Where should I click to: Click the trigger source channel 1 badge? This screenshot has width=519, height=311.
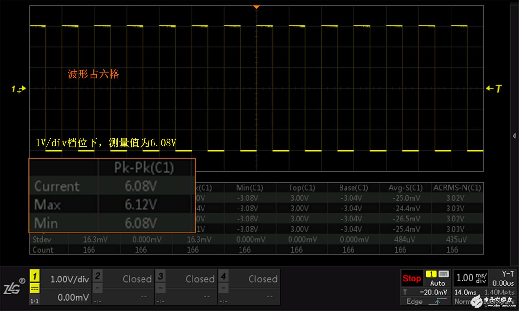[x=431, y=274]
